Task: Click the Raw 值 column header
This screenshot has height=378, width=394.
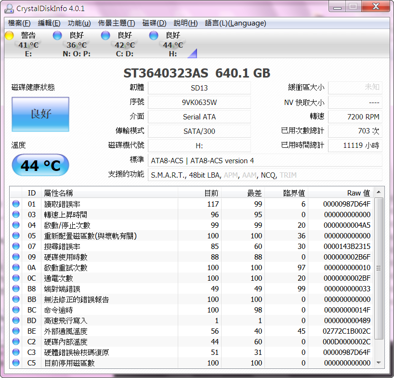Action: point(341,193)
